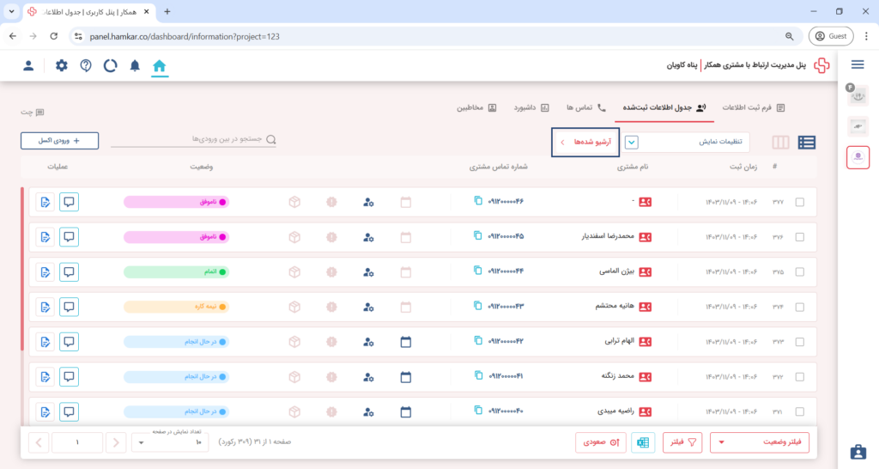The width and height of the screenshot is (879, 469).
Task: Open rows-per-page dropdown showing ۱۰
Action: click(x=170, y=442)
